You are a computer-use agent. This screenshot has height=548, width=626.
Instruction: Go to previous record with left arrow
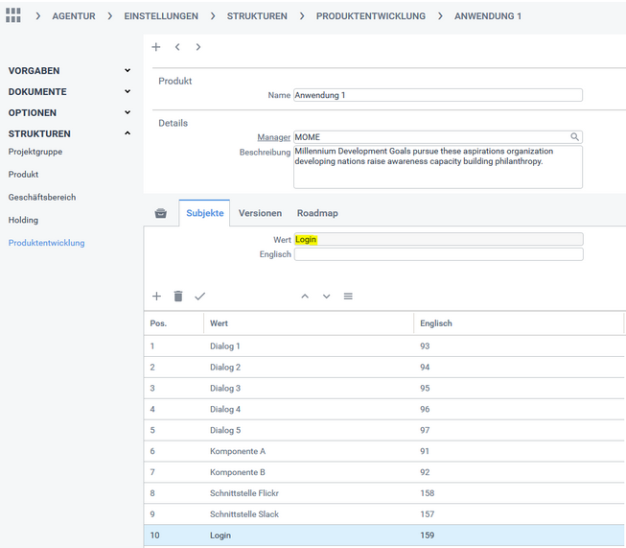[177, 47]
